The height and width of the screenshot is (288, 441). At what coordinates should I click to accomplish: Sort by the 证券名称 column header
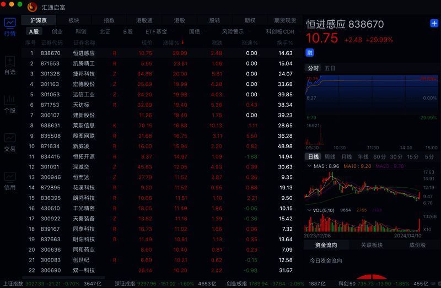tap(84, 43)
